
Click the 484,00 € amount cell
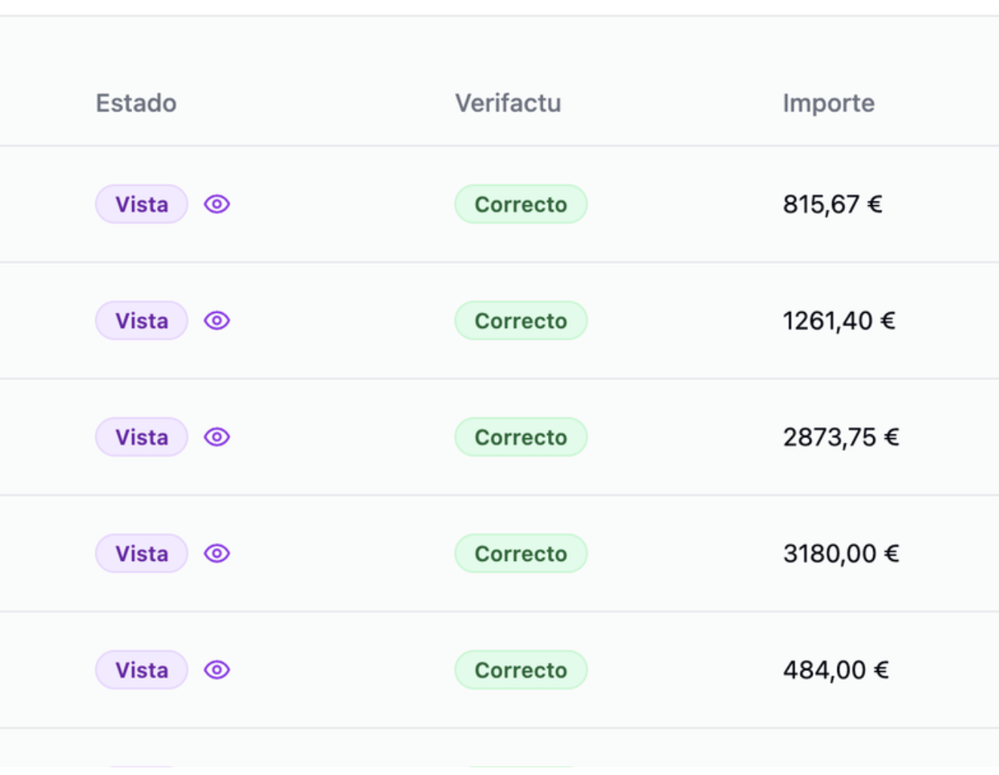point(835,669)
